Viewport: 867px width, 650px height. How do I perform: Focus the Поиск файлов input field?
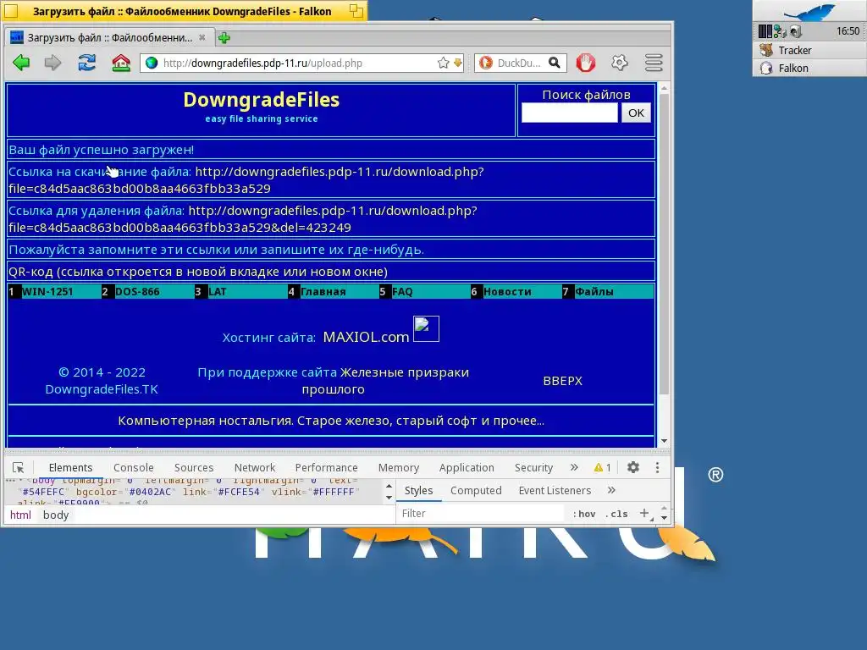pyautogui.click(x=570, y=113)
